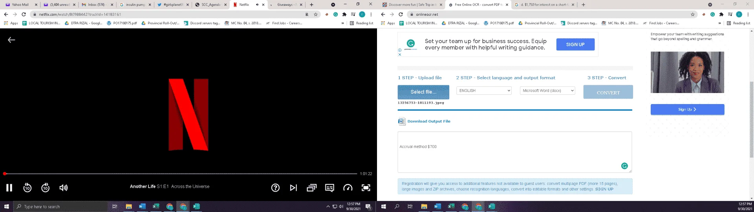Open Word from the left taskbar

[x=142, y=207]
